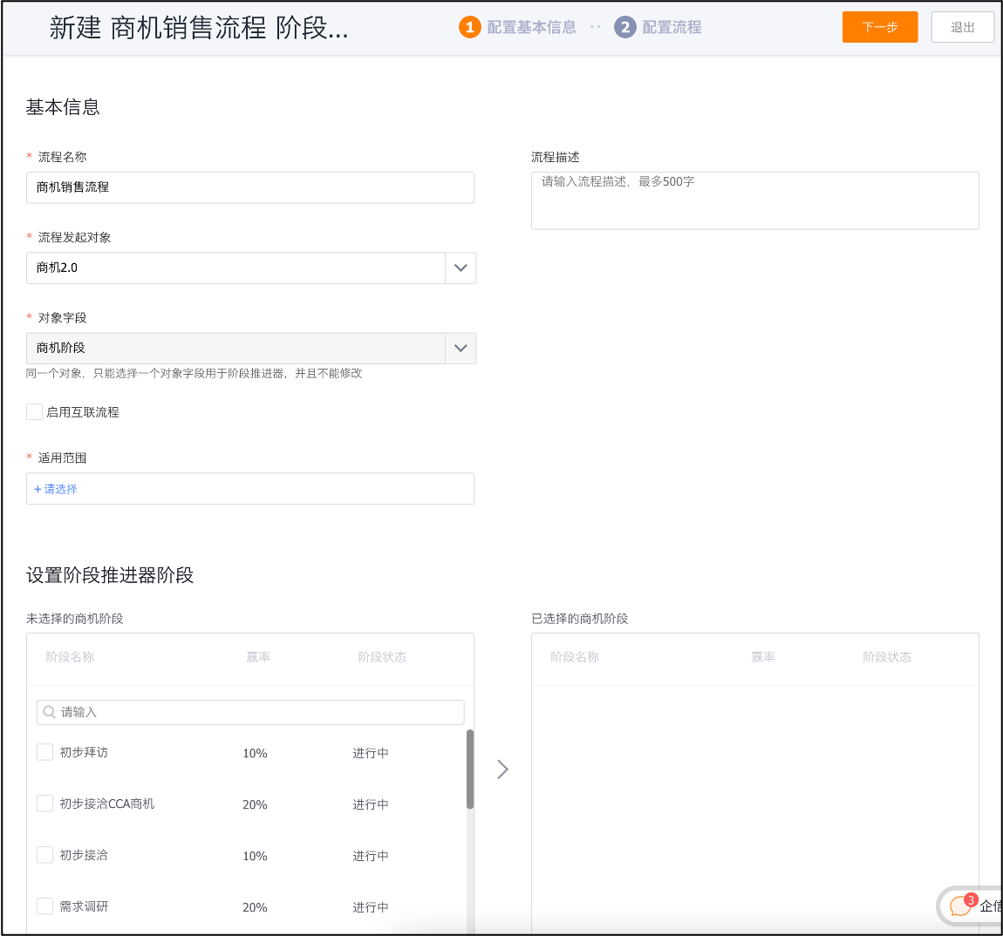Click step 2 circle 配置流程
The width and height of the screenshot is (1003, 936).
point(625,27)
